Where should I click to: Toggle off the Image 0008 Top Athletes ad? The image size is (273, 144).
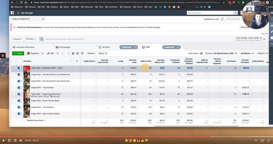click(19, 87)
